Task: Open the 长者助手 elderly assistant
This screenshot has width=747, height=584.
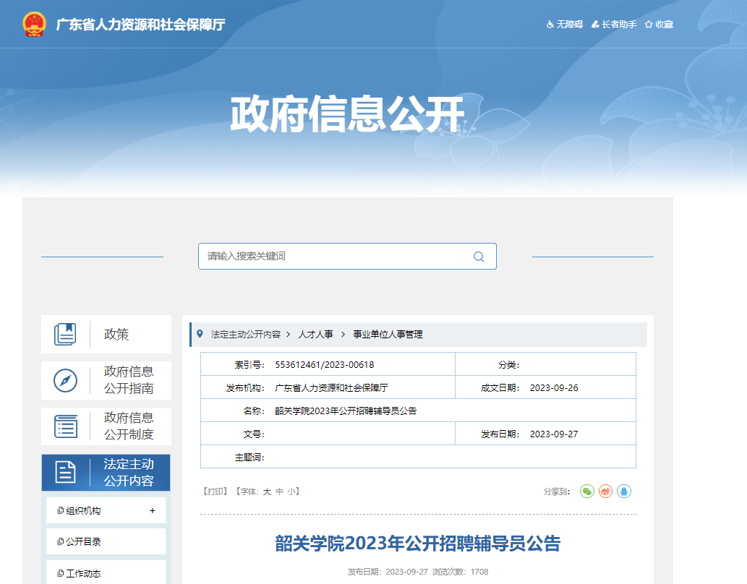Action: tap(614, 25)
